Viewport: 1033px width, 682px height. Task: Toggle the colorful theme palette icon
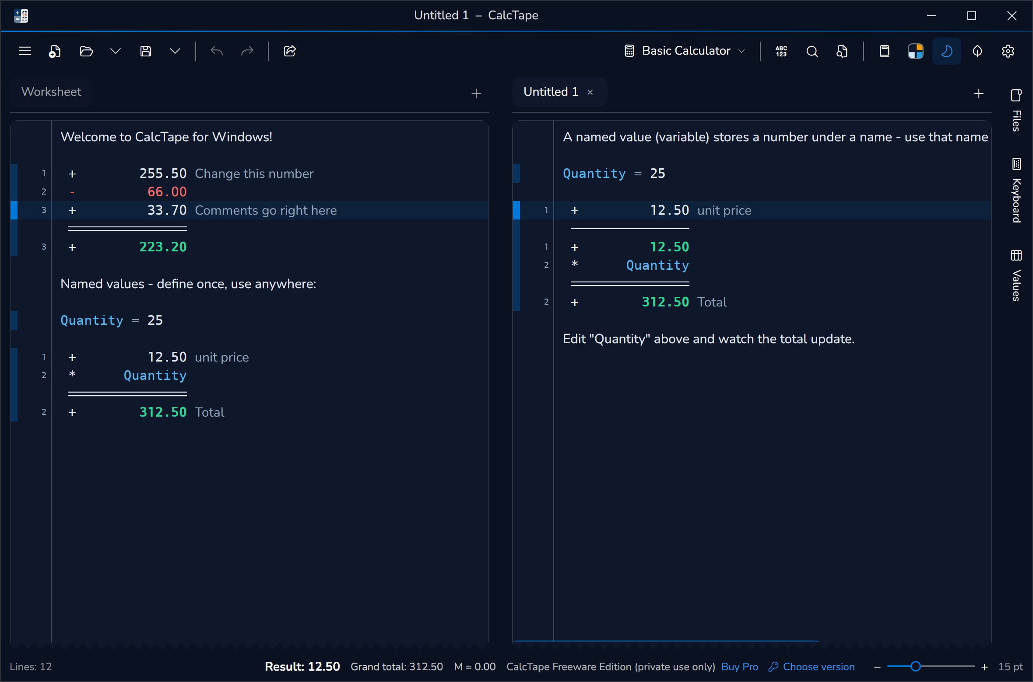[x=915, y=51]
